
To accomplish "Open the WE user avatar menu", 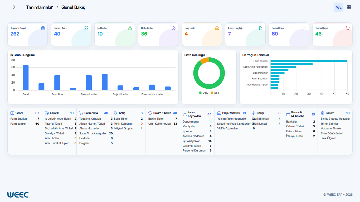I will (x=339, y=7).
